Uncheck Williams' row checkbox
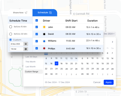The height and width of the screenshot is (96, 121). tap(37, 41)
